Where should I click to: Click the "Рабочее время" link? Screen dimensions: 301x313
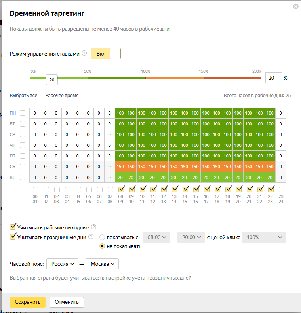pyautogui.click(x=62, y=96)
